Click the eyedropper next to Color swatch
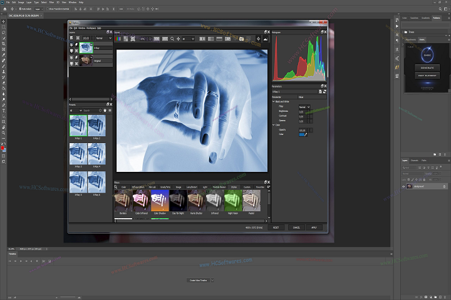Screen dimensions: 451x300 pyautogui.click(x=306, y=134)
